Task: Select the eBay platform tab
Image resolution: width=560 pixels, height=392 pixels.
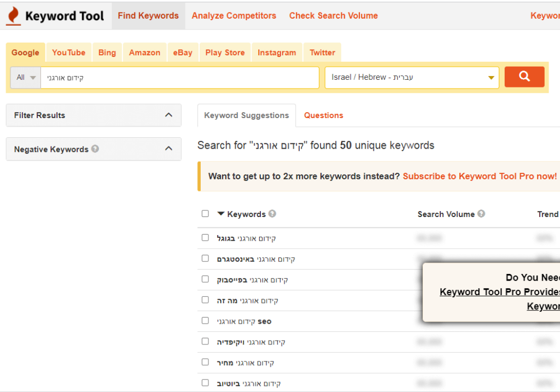Action: coord(183,52)
